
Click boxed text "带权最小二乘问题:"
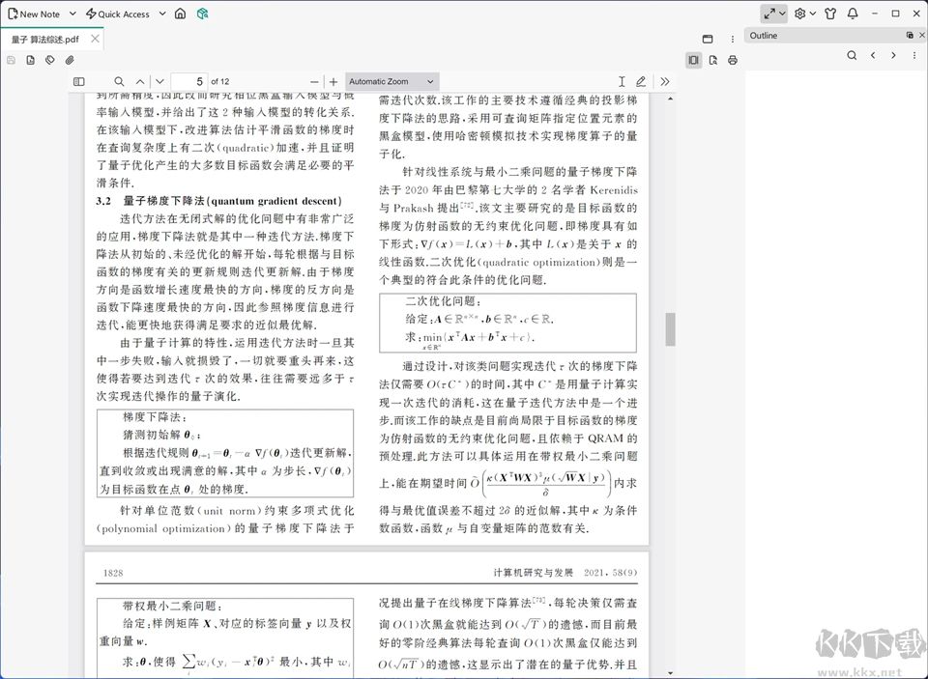173,607
